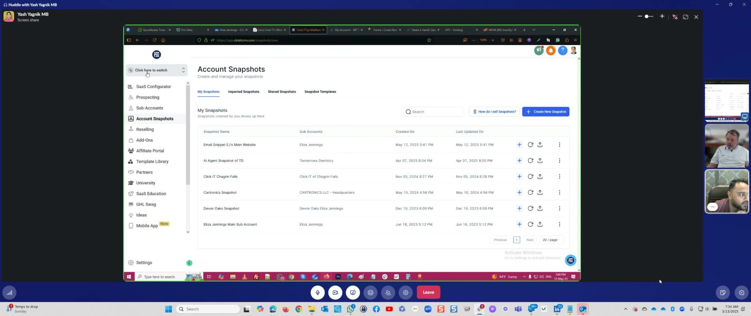Open the orange notifications bell

coord(551,50)
